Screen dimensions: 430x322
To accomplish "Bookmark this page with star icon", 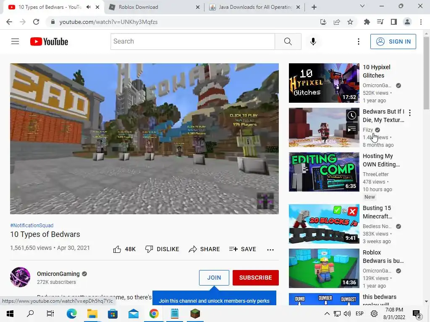I will tap(350, 22).
